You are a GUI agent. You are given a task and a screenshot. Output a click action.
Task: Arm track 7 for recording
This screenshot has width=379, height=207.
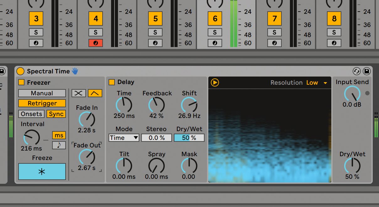275,43
